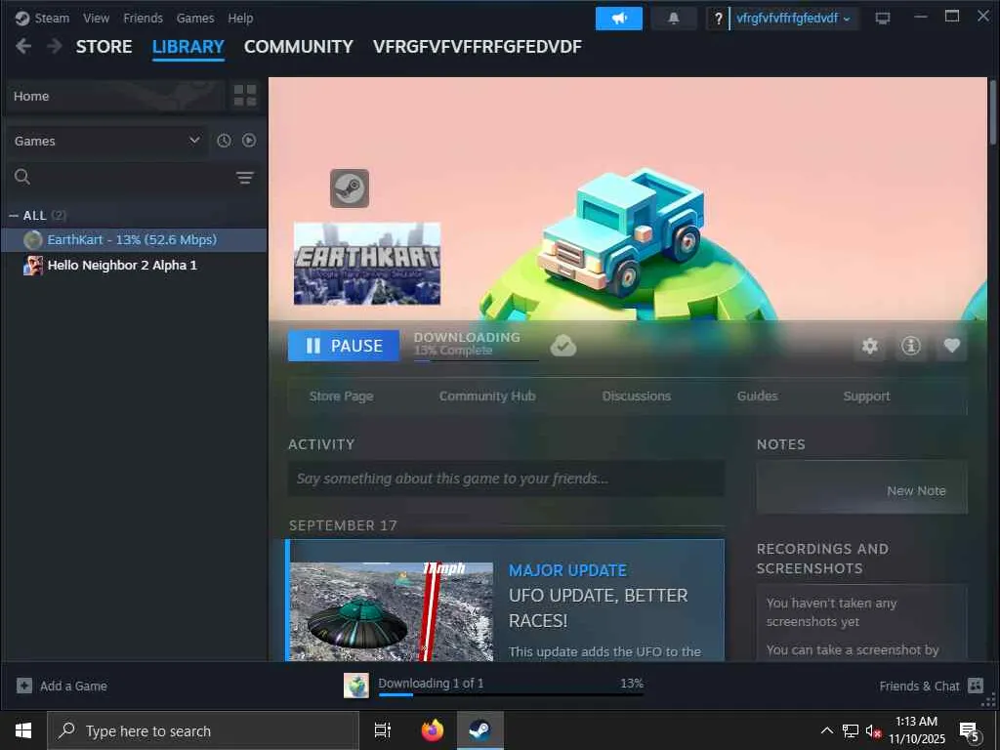Click the library Home button
The width and height of the screenshot is (1000, 750).
click(115, 96)
